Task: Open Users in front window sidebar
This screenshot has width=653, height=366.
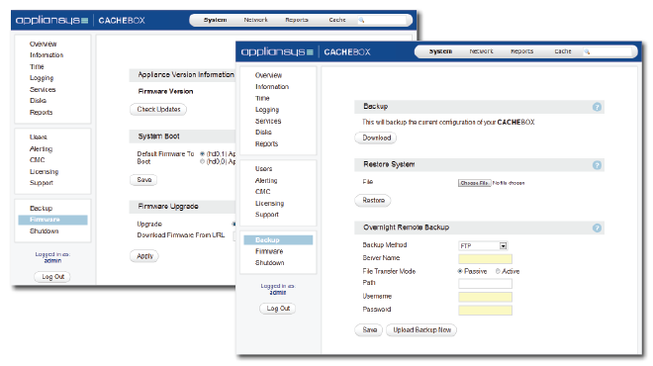Action: click(263, 168)
